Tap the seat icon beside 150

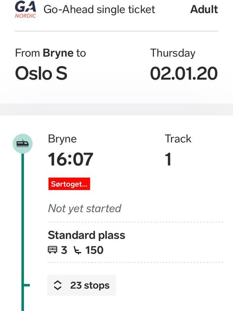pyautogui.click(x=77, y=250)
